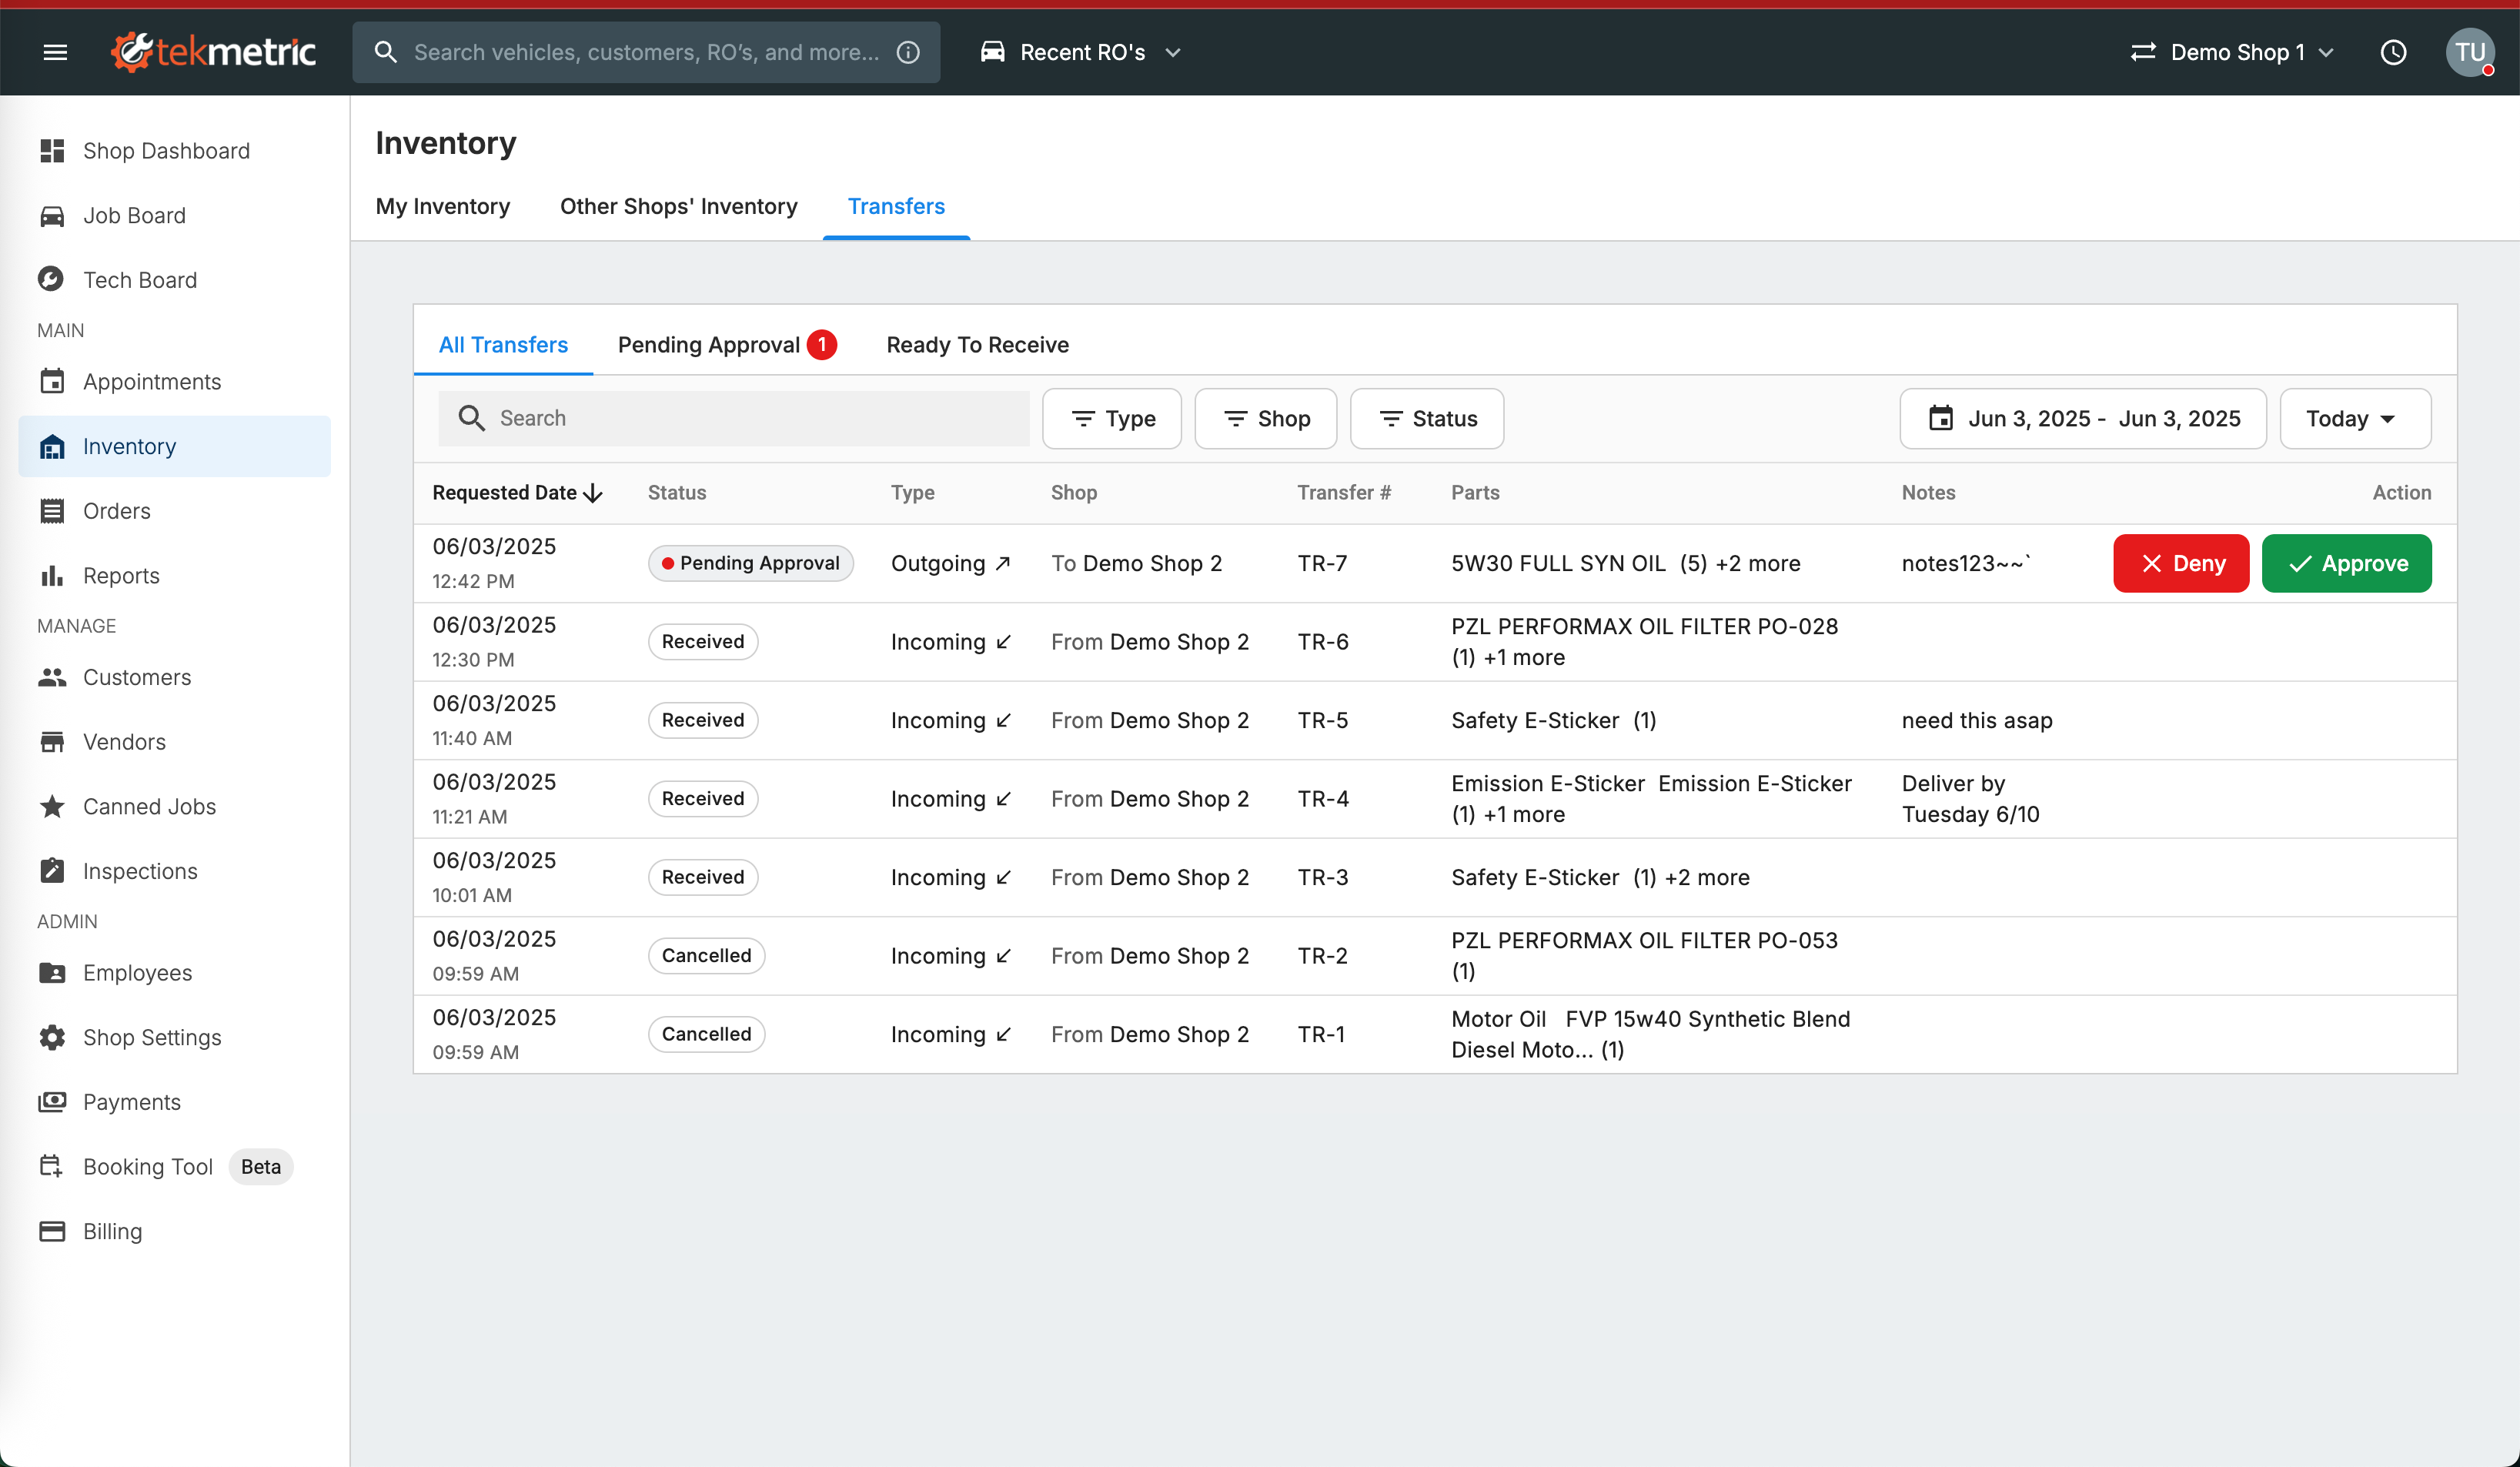Click the Billing credit card icon
This screenshot has width=2520, height=1467.
tap(52, 1231)
